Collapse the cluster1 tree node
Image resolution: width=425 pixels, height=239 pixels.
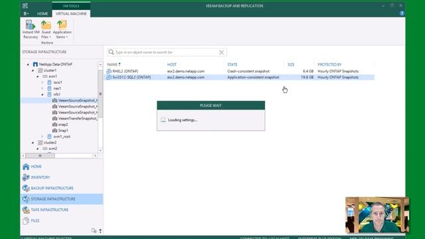[x=33, y=70]
